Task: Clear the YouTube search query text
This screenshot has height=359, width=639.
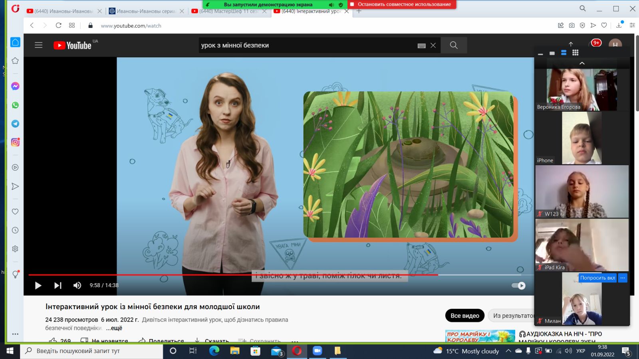Action: (x=433, y=45)
